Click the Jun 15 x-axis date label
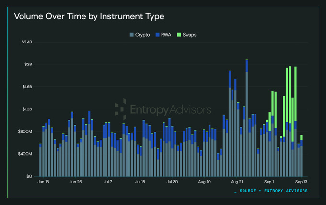The width and height of the screenshot is (326, 205). click(43, 182)
